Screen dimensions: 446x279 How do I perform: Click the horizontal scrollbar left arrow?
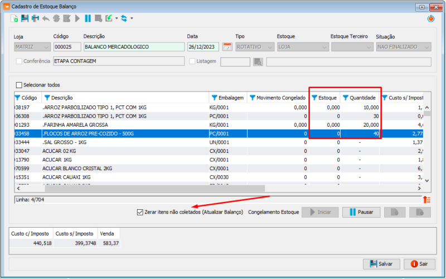[x=18, y=188]
